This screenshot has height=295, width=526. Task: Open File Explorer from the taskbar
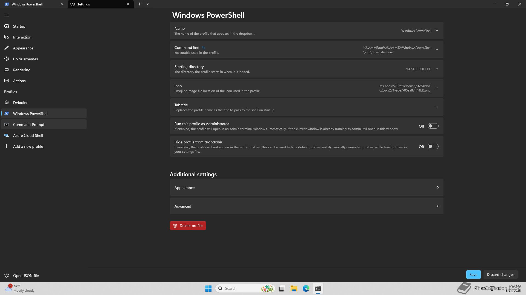(x=294, y=288)
